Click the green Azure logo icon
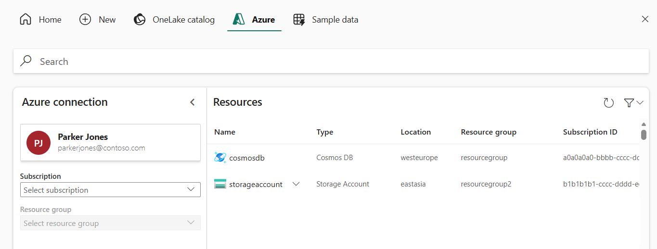The height and width of the screenshot is (249, 657). point(239,20)
